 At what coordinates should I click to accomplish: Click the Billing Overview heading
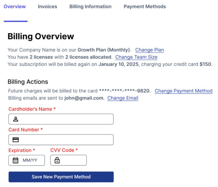(x=41, y=37)
